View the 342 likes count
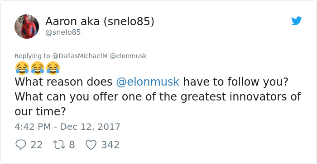Image resolution: width=317 pixels, height=164 pixels. pyautogui.click(x=110, y=145)
